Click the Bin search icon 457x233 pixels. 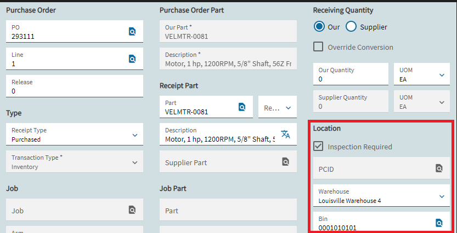(439, 223)
